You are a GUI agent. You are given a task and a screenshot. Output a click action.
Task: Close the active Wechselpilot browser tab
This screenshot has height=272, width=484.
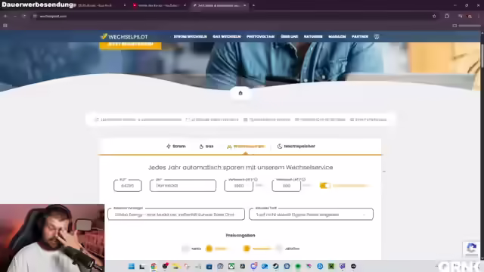(x=245, y=5)
